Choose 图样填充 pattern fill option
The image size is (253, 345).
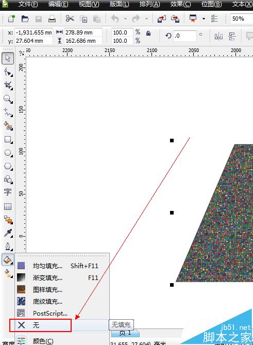(62, 289)
